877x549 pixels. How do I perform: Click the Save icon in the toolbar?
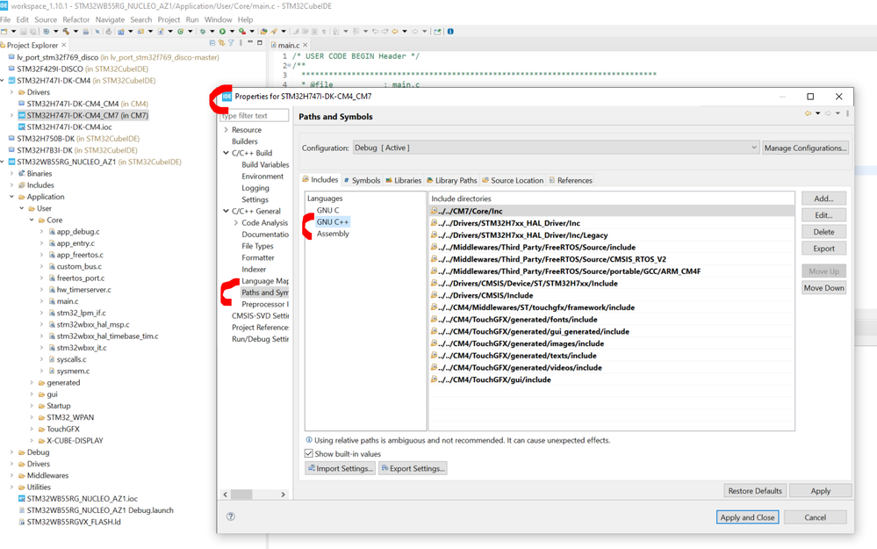click(x=24, y=32)
